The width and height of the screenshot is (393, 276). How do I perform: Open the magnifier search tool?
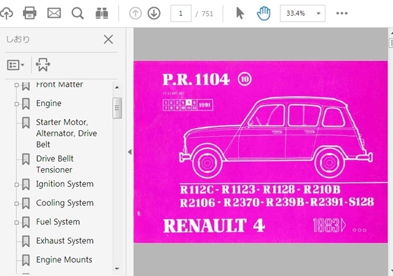click(x=77, y=13)
